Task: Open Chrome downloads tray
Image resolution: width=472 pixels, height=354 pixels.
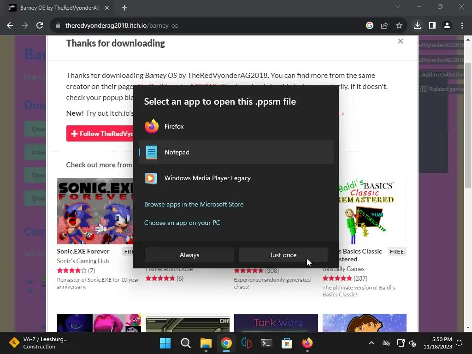Action: (418, 26)
